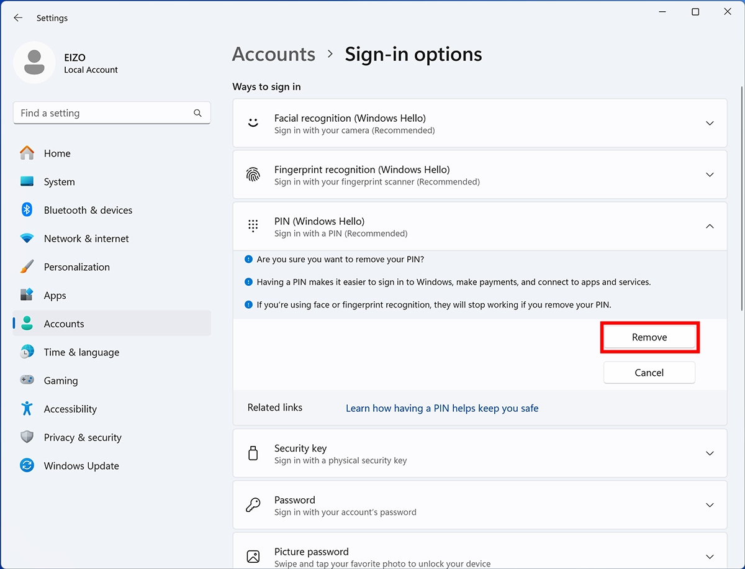Expand the Fingerprint recognition chevron
Screen dimensions: 745x569
click(710, 175)
